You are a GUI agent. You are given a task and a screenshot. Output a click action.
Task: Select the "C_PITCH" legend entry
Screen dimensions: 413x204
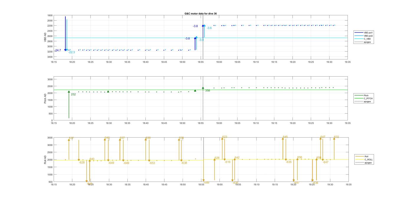[x=368, y=98]
